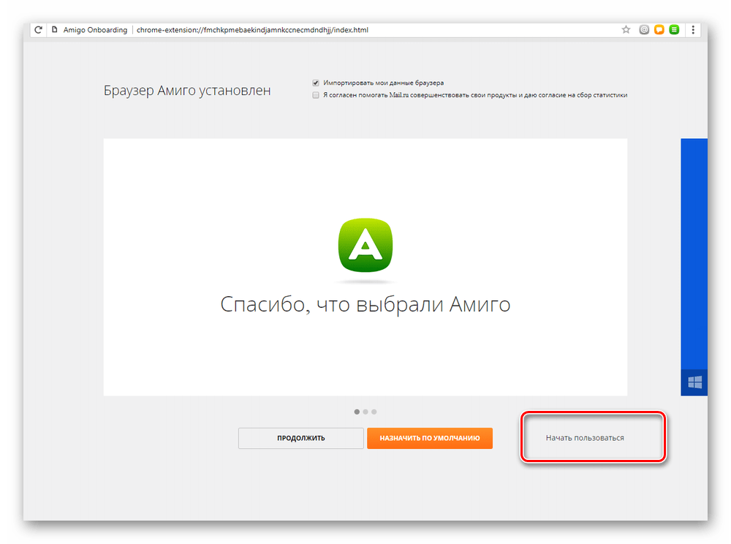Click the Windows logo on blue panel
731x544 pixels.
point(694,382)
